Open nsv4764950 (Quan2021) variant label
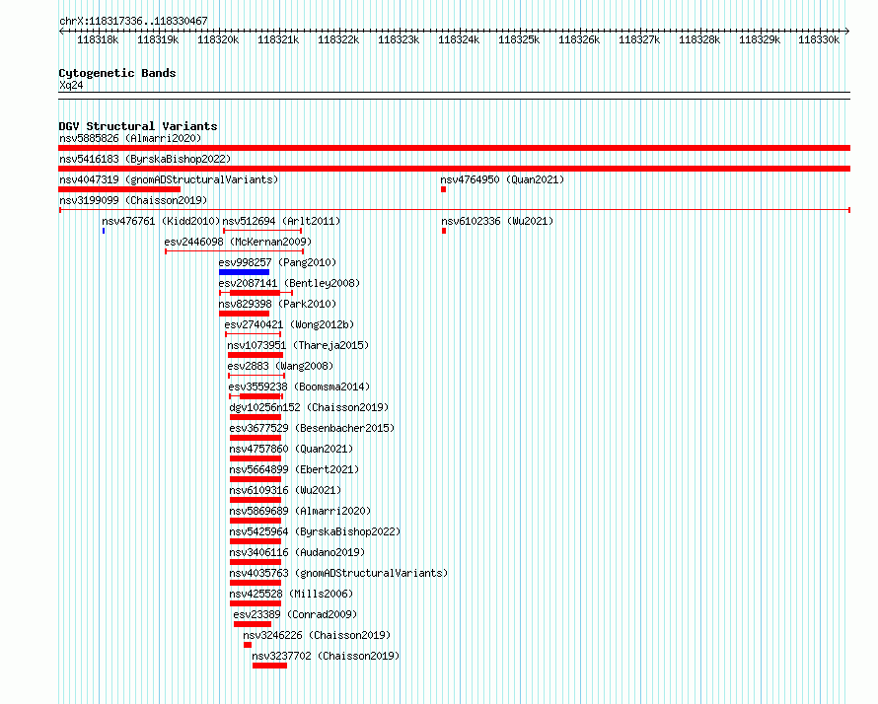The height and width of the screenshot is (704, 878). [x=502, y=179]
